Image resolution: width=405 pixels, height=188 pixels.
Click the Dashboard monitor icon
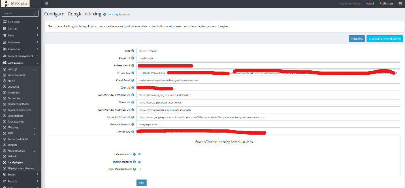click(4, 22)
